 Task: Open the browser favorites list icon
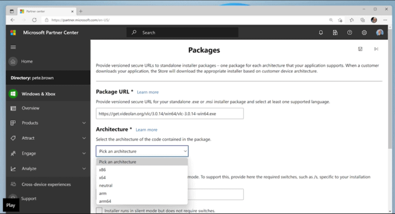[352, 20]
